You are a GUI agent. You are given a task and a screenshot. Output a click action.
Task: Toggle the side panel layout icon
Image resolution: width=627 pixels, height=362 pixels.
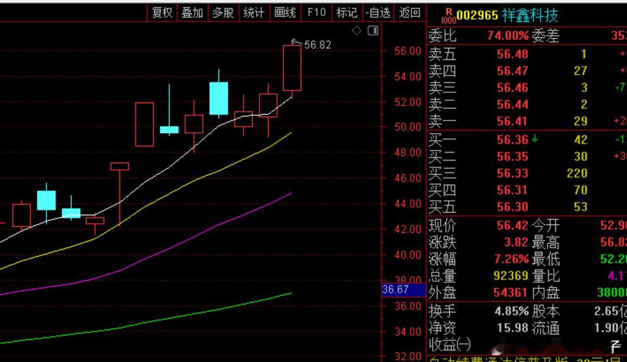click(373, 31)
